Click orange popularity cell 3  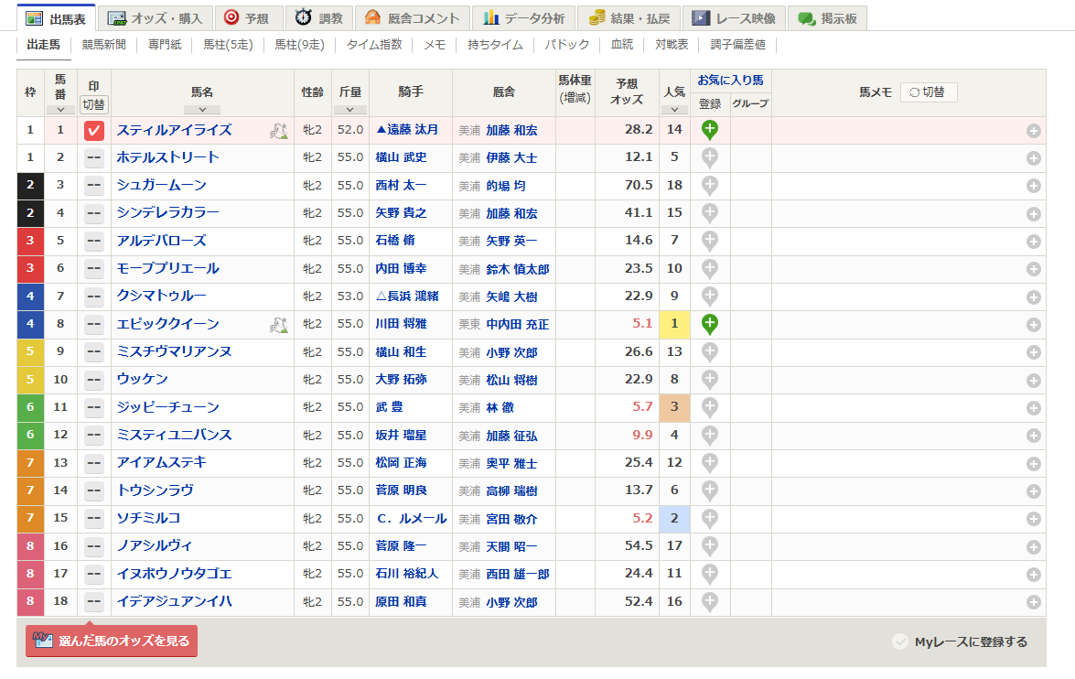(674, 407)
